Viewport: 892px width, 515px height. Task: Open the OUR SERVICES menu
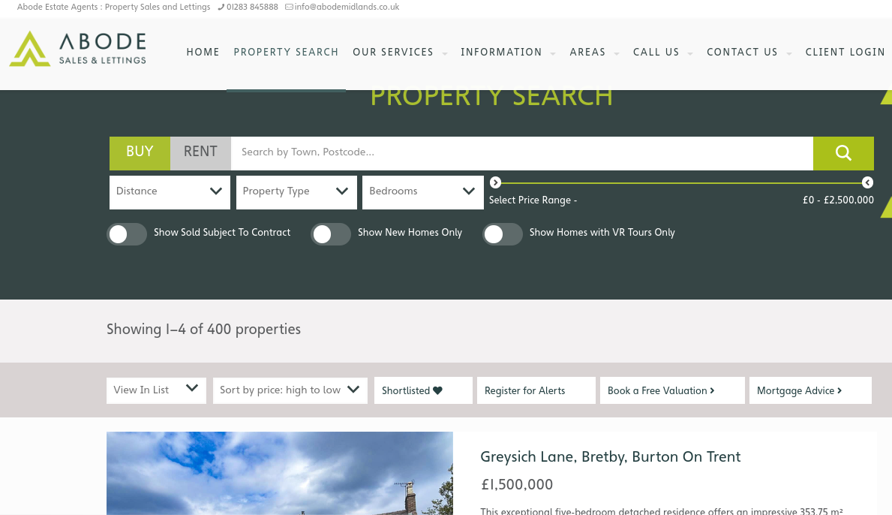393,53
